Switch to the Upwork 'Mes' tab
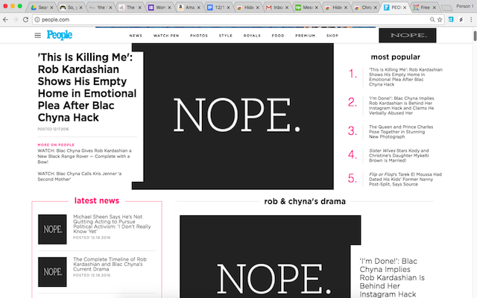This screenshot has height=298, width=477. (306, 7)
